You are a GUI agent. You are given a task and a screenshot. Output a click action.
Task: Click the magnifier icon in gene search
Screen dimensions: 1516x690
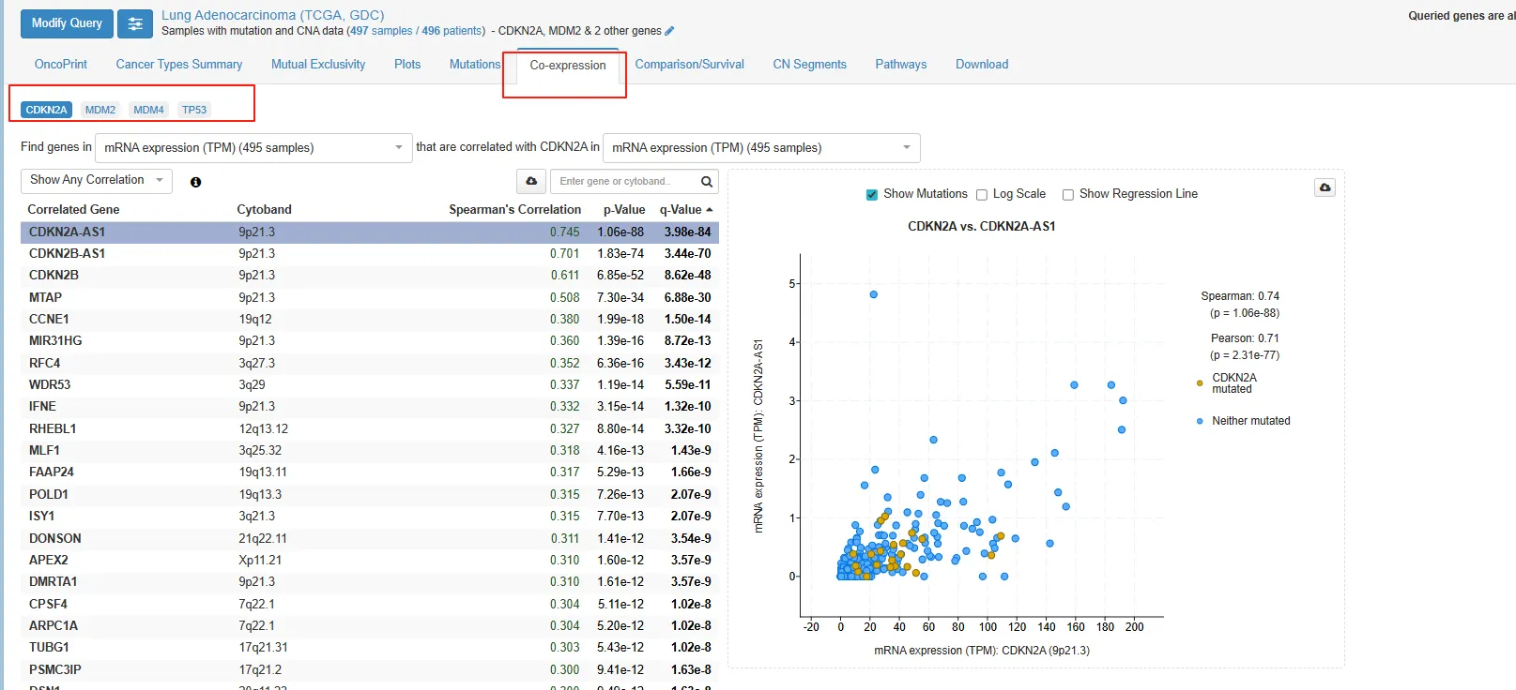707,181
